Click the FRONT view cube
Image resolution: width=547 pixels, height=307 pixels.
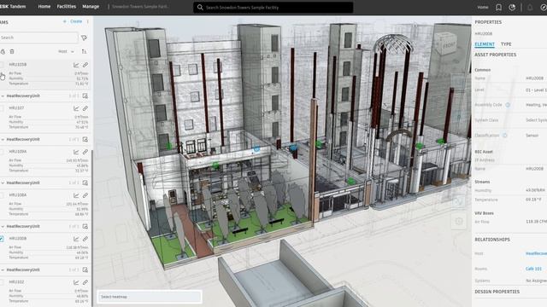[x=447, y=43]
